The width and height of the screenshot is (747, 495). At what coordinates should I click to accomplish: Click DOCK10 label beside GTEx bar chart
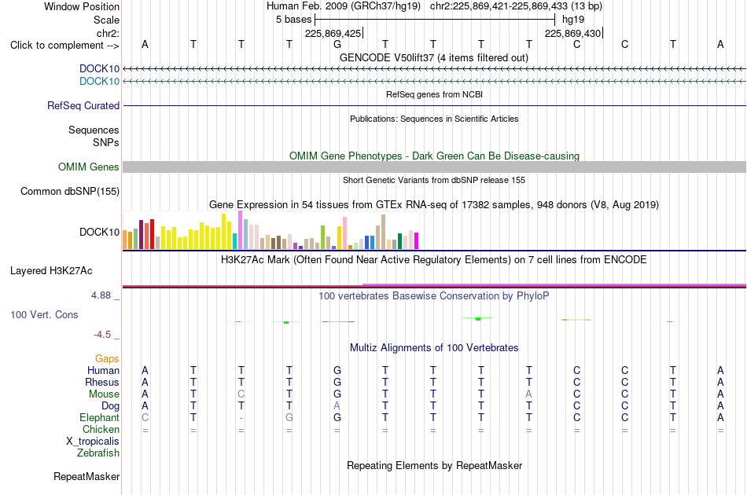[100, 233]
